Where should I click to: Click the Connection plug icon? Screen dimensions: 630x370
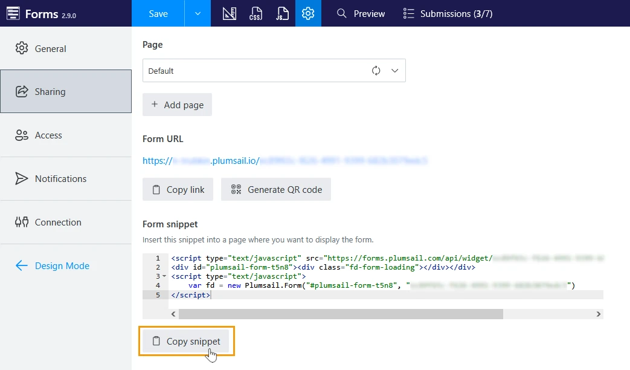22,222
